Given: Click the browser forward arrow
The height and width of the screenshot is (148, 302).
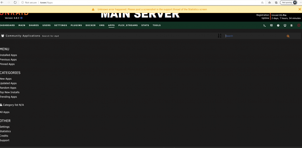Looking at the screenshot, I should (8, 2).
